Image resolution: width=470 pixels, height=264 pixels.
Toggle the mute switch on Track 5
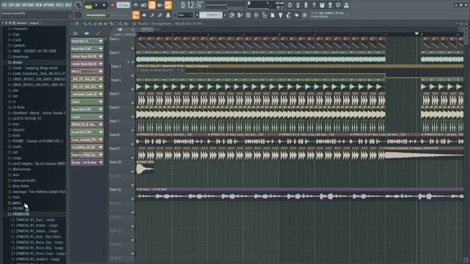[x=132, y=103]
